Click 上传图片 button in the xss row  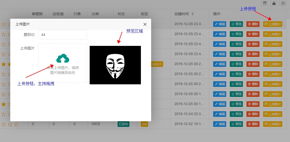click(x=273, y=124)
